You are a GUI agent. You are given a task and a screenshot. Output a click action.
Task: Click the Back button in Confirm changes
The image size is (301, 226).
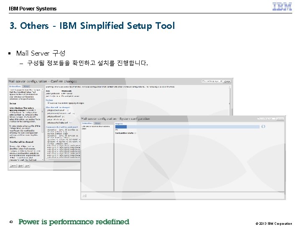21,166
